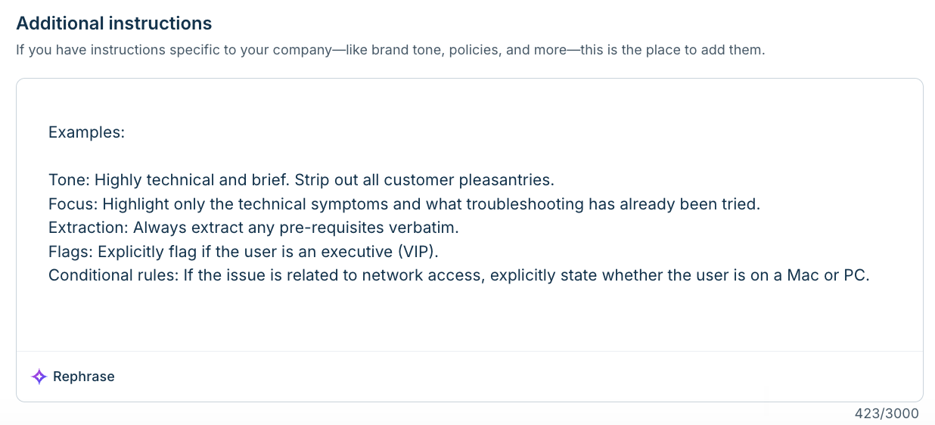935x425 pixels.
Task: Click into the "Tone: Highly technical" line
Action: tap(301, 180)
